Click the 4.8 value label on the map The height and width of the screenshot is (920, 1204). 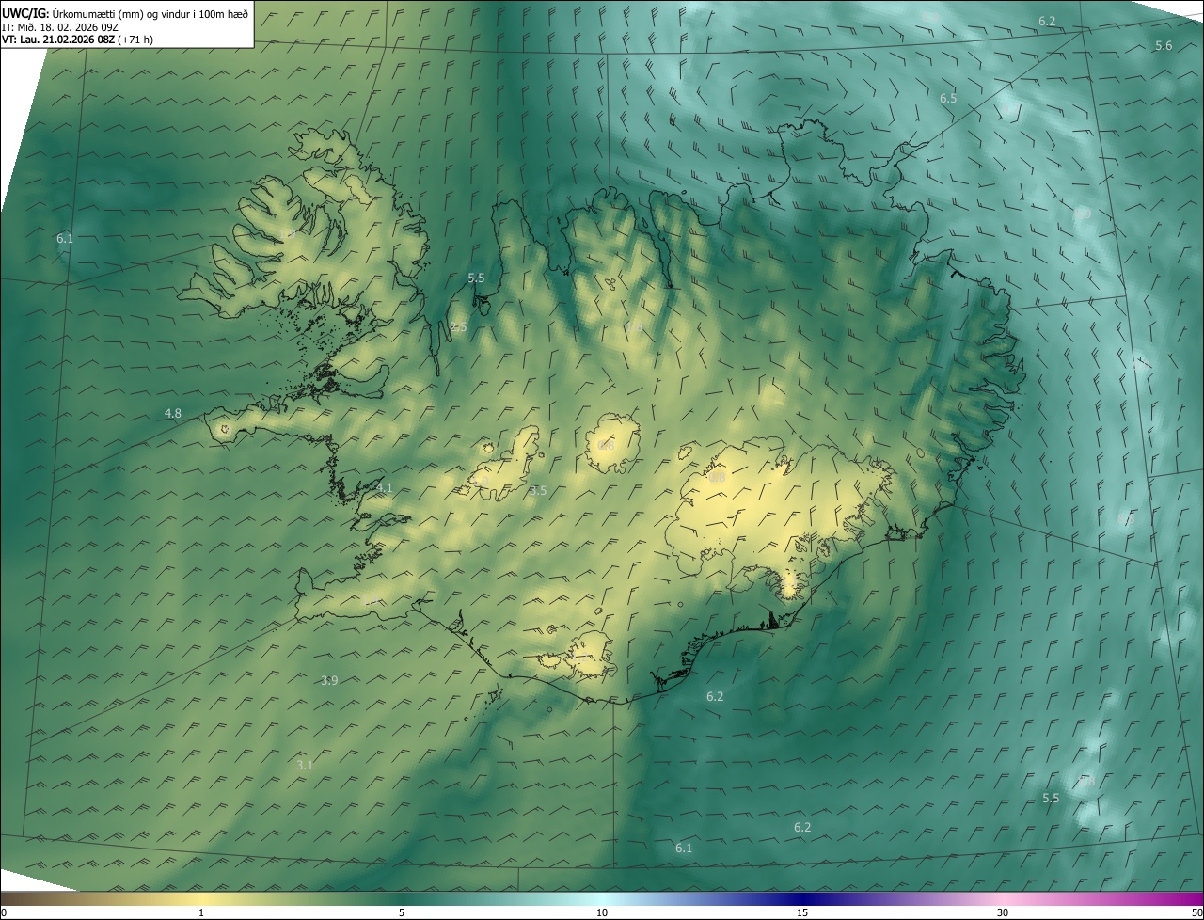[x=173, y=413]
